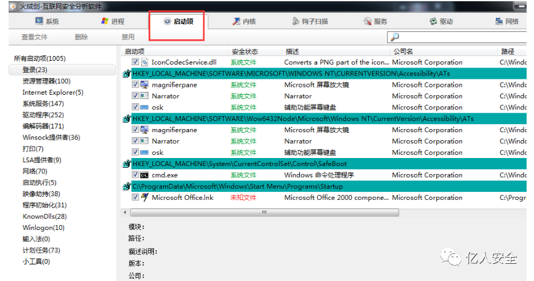Click the 钩子扫描 tab hook icon
Screen dimensions: 534x281
click(x=296, y=22)
